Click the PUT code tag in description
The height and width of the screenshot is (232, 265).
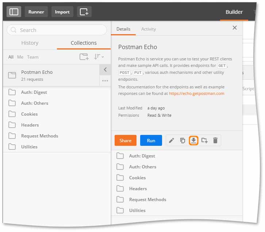click(138, 73)
